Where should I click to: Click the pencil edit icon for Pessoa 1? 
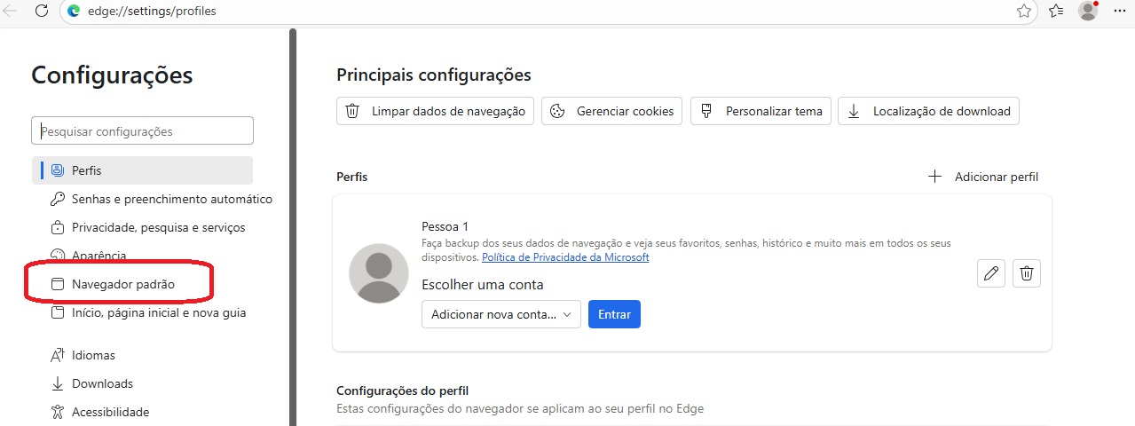coord(991,273)
